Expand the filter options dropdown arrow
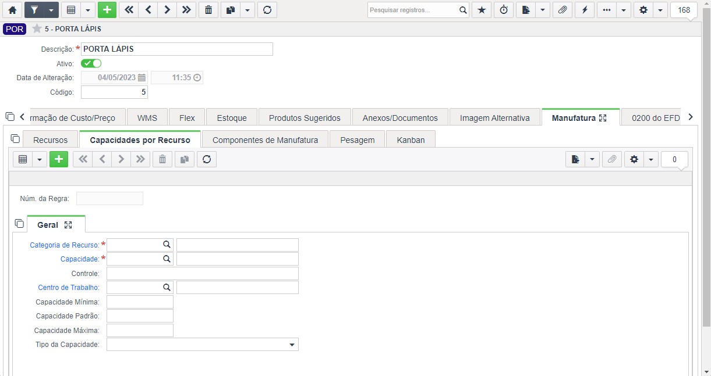Viewport: 711px width, 376px height. [51, 10]
